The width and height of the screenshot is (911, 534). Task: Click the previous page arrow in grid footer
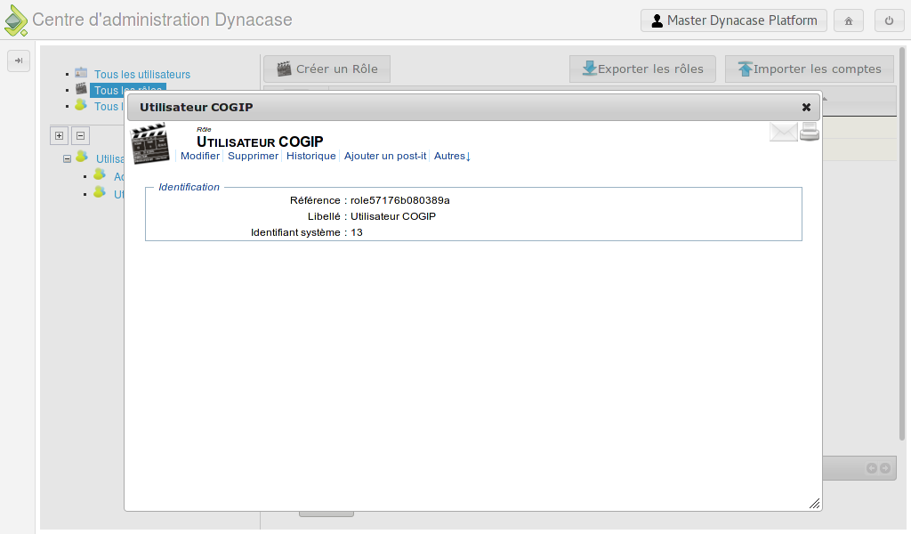coord(872,468)
